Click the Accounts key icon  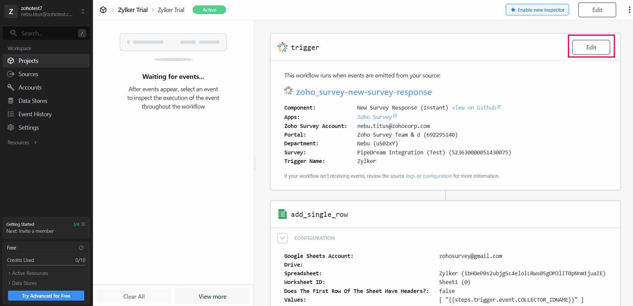[x=11, y=88]
